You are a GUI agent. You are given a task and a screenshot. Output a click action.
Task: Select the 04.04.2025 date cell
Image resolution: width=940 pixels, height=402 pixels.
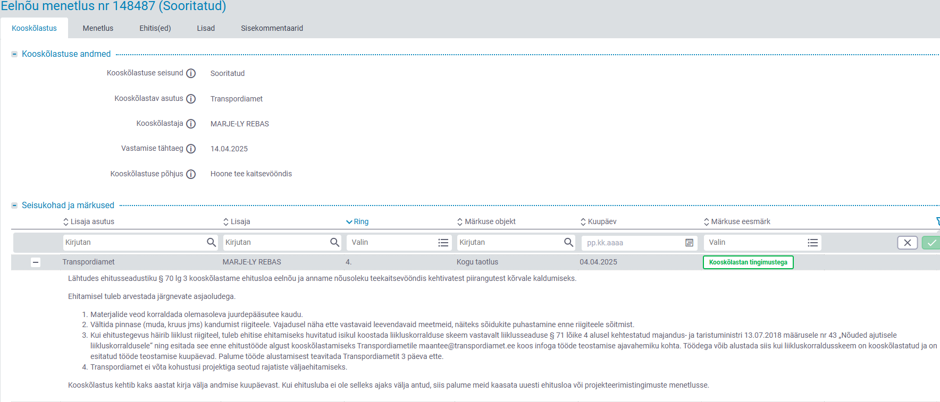point(598,262)
